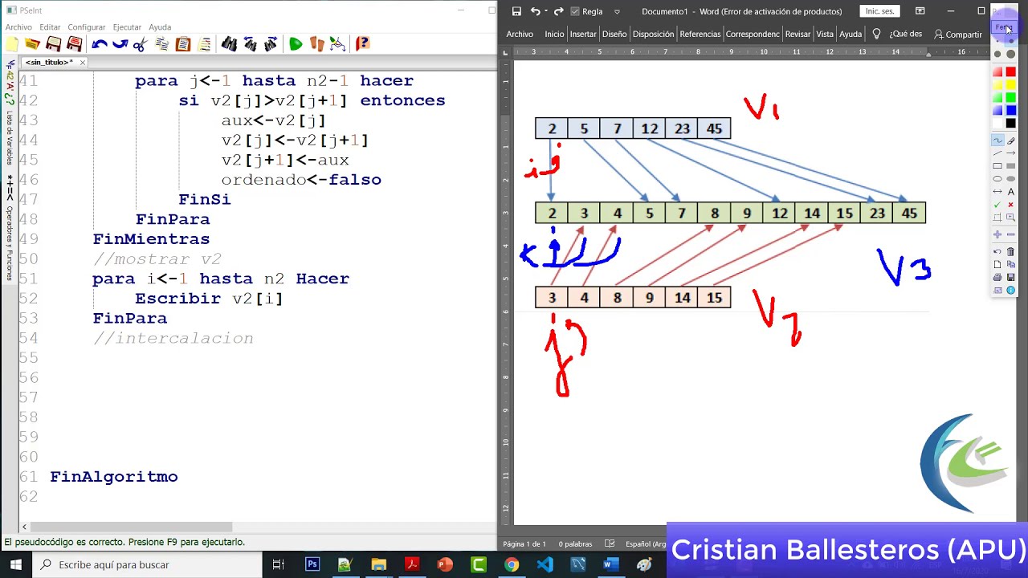Choose the rectangle outline tool in the annotation palette
The width and height of the screenshot is (1028, 578).
(997, 166)
